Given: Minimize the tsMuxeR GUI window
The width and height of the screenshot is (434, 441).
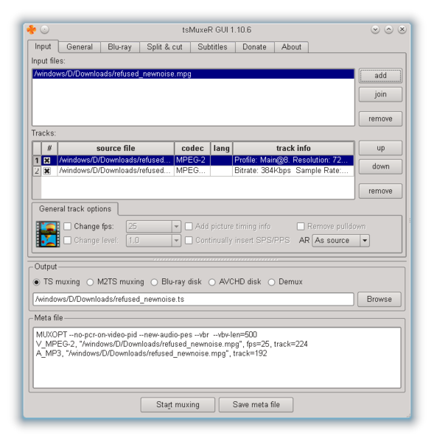Looking at the screenshot, I should pyautogui.click(x=375, y=29).
